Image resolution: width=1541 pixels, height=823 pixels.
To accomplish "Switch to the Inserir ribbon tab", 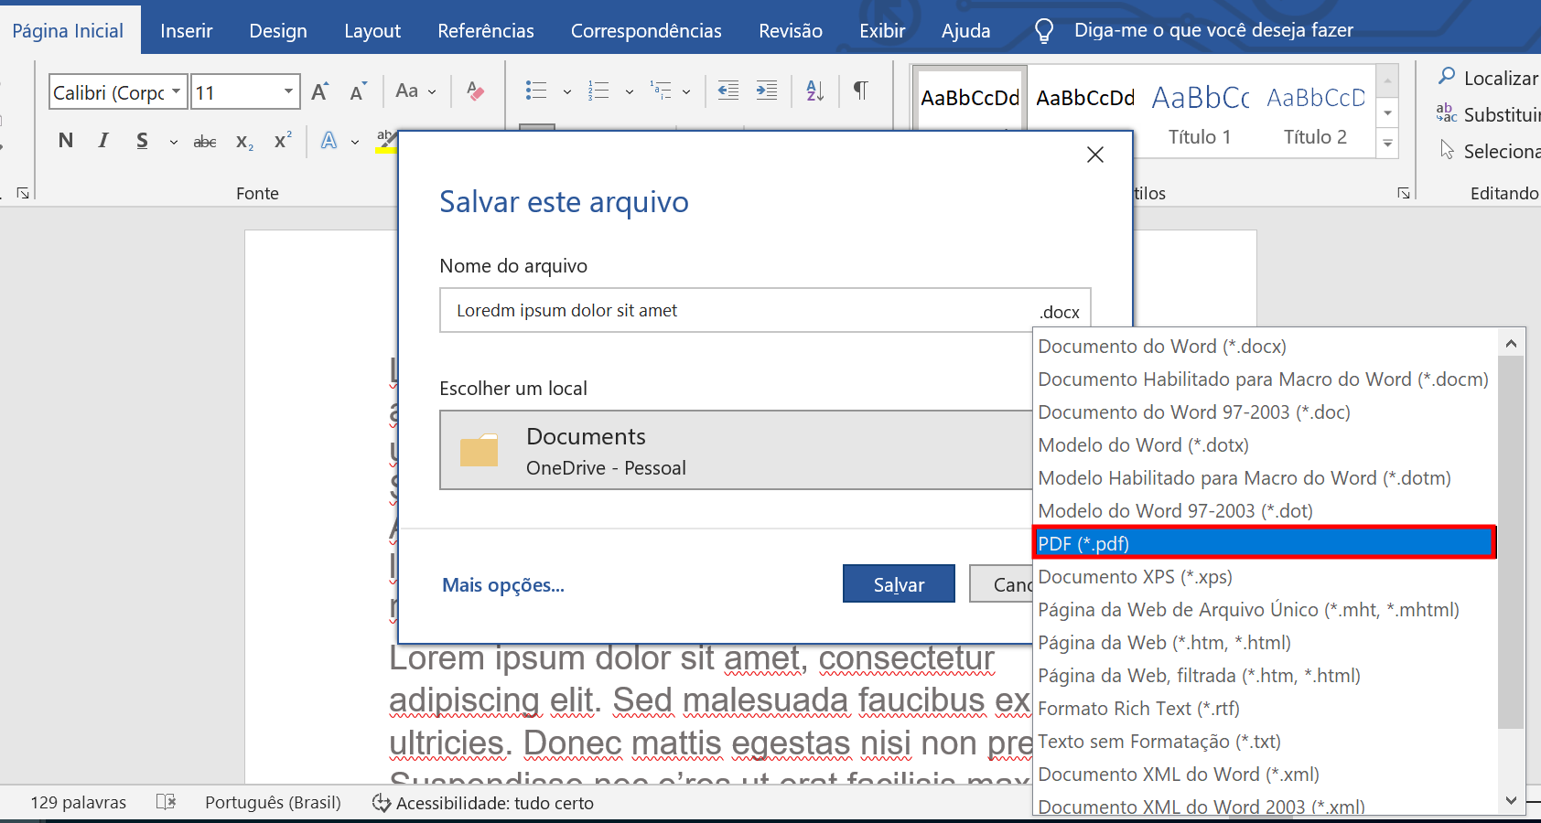I will [x=186, y=29].
